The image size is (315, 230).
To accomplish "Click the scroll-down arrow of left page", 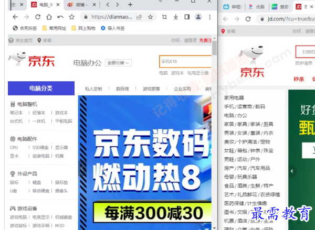I will click(x=214, y=228).
